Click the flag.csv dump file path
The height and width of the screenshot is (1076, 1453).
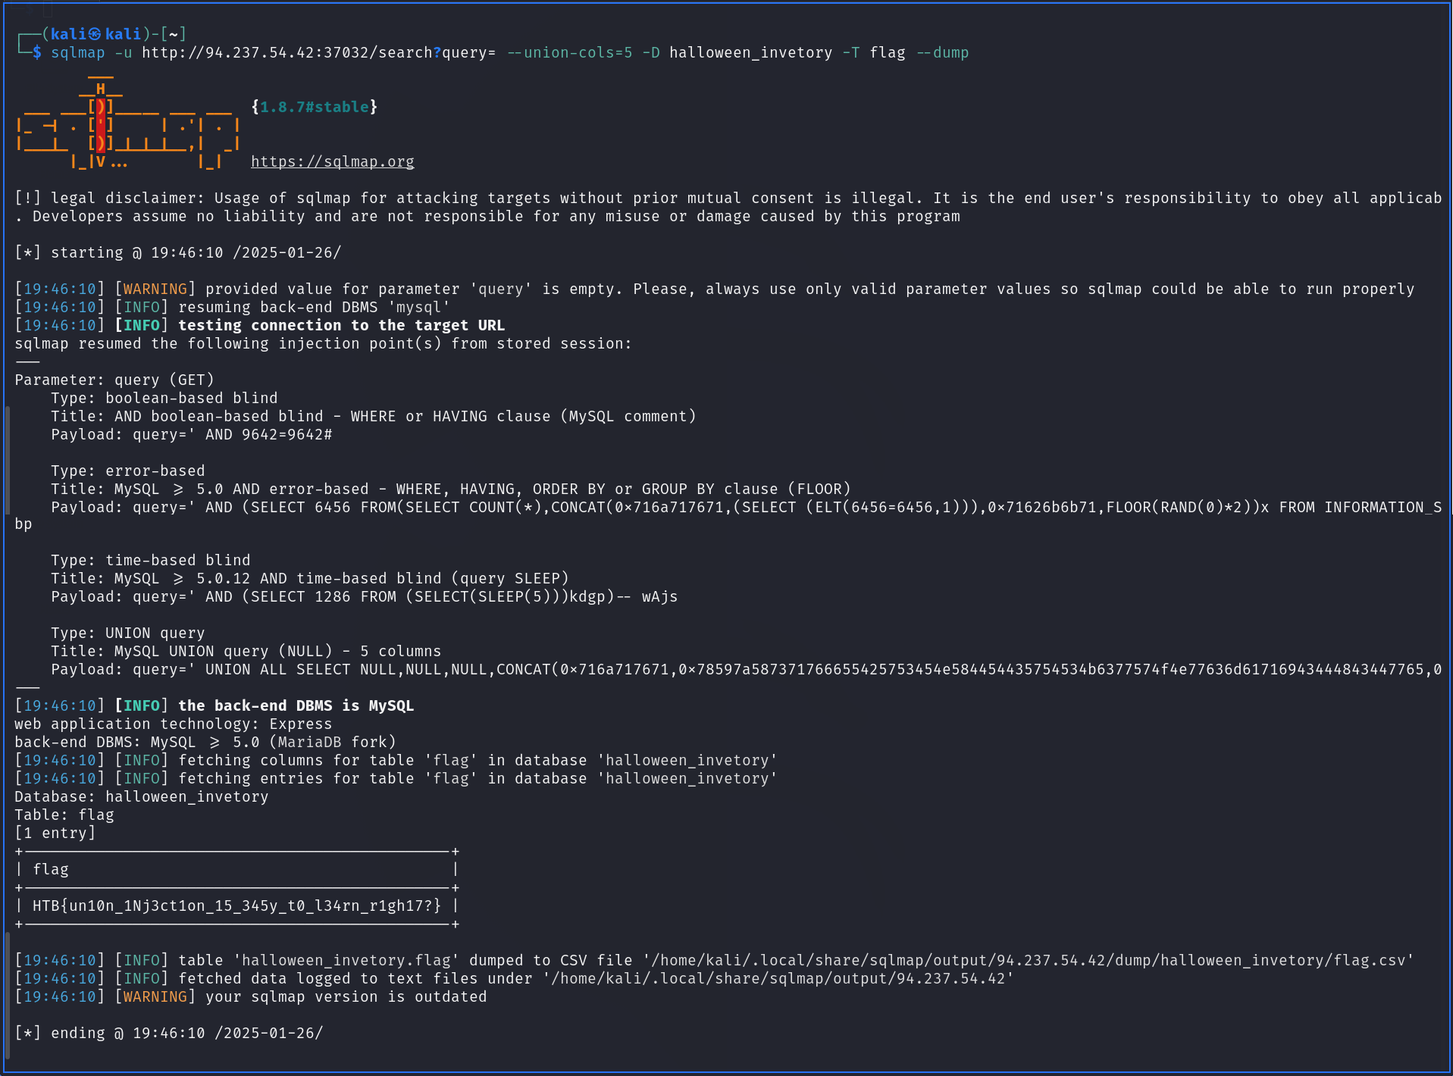click(x=1029, y=960)
